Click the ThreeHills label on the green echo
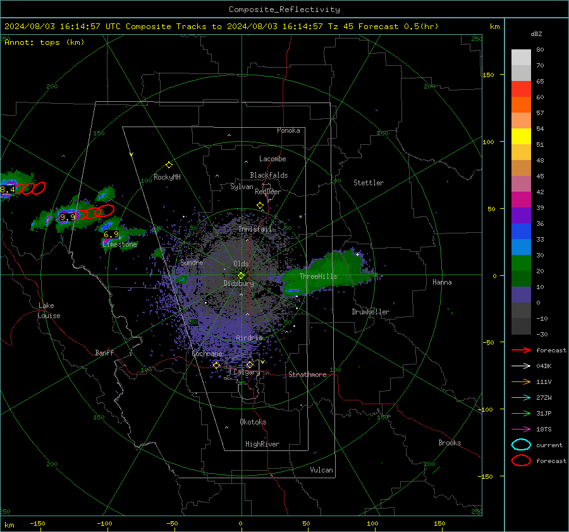 point(318,276)
